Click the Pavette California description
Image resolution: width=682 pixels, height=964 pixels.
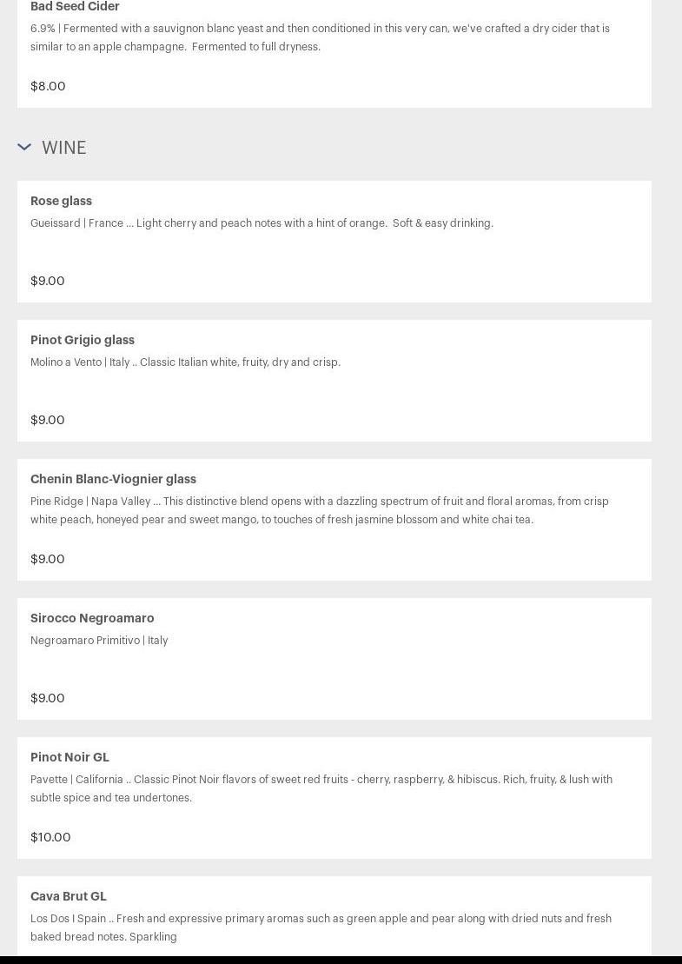click(321, 788)
